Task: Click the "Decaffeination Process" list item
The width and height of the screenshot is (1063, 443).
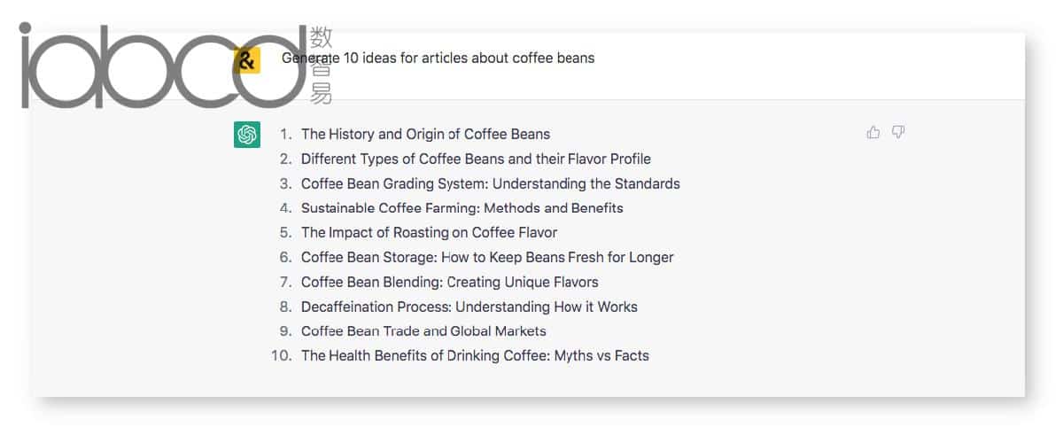Action: 469,307
